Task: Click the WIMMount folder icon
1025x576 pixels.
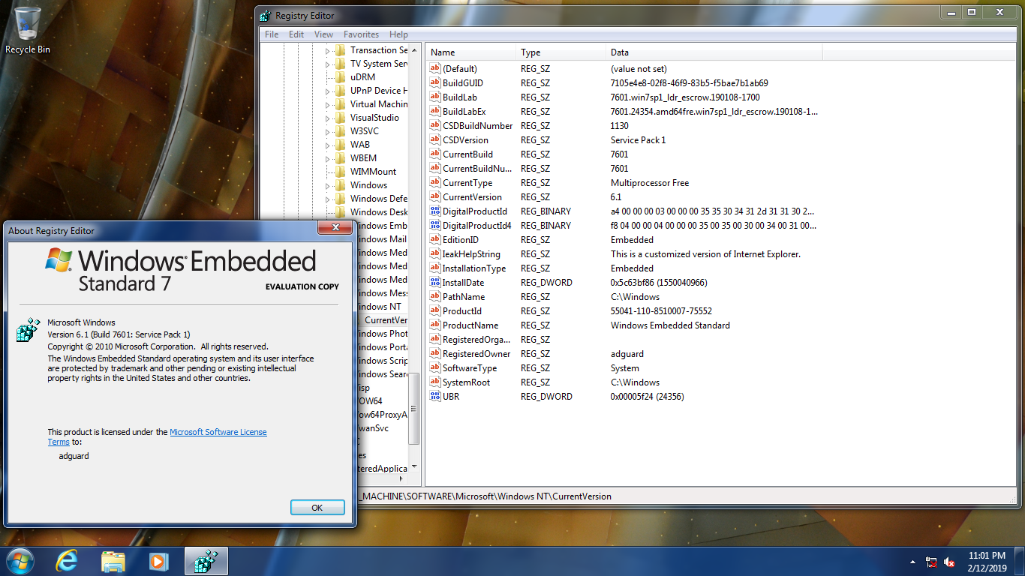Action: pos(341,172)
